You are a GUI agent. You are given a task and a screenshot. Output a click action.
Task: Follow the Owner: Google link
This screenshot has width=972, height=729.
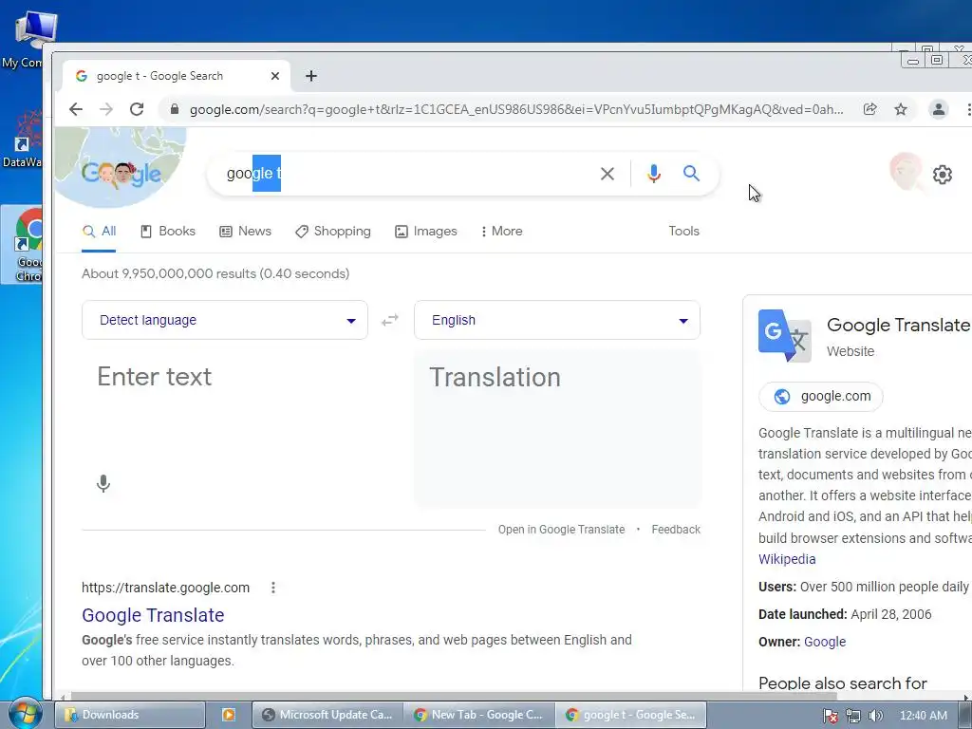click(x=825, y=642)
